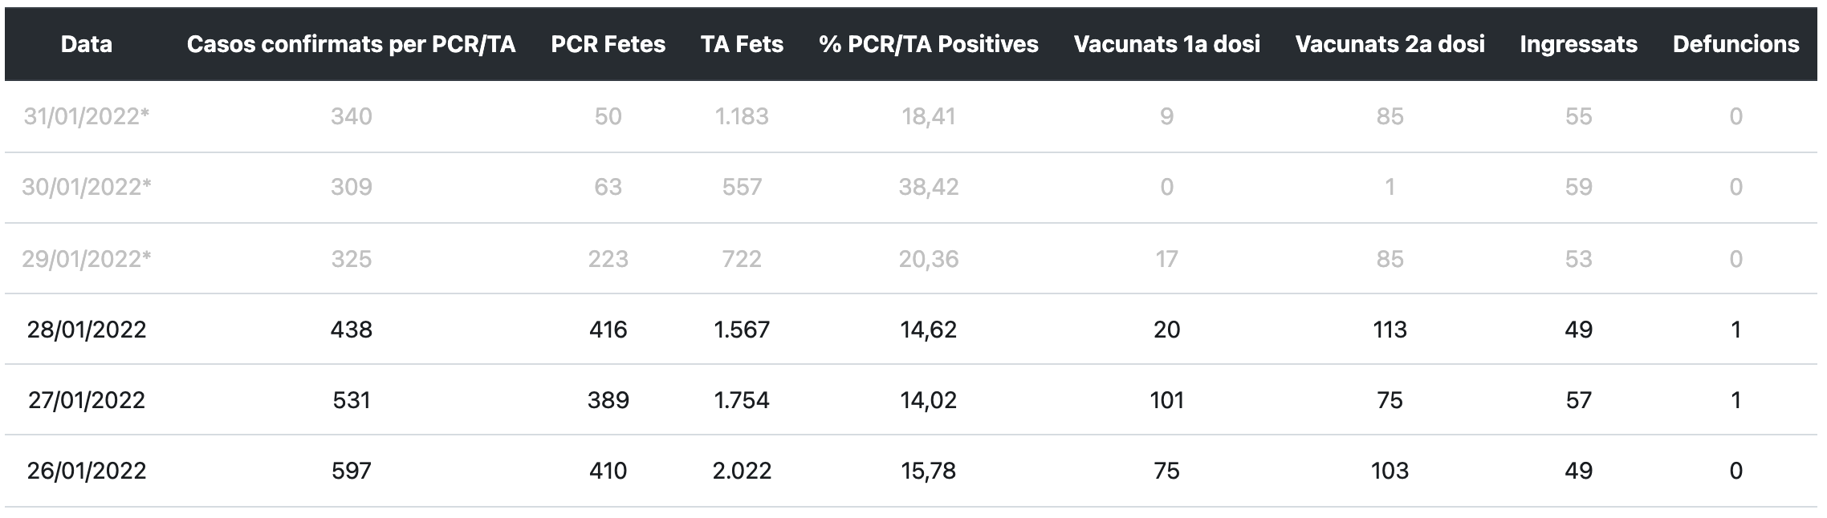
Task: Select the 2.022 TA Fets value
Action: tap(742, 471)
